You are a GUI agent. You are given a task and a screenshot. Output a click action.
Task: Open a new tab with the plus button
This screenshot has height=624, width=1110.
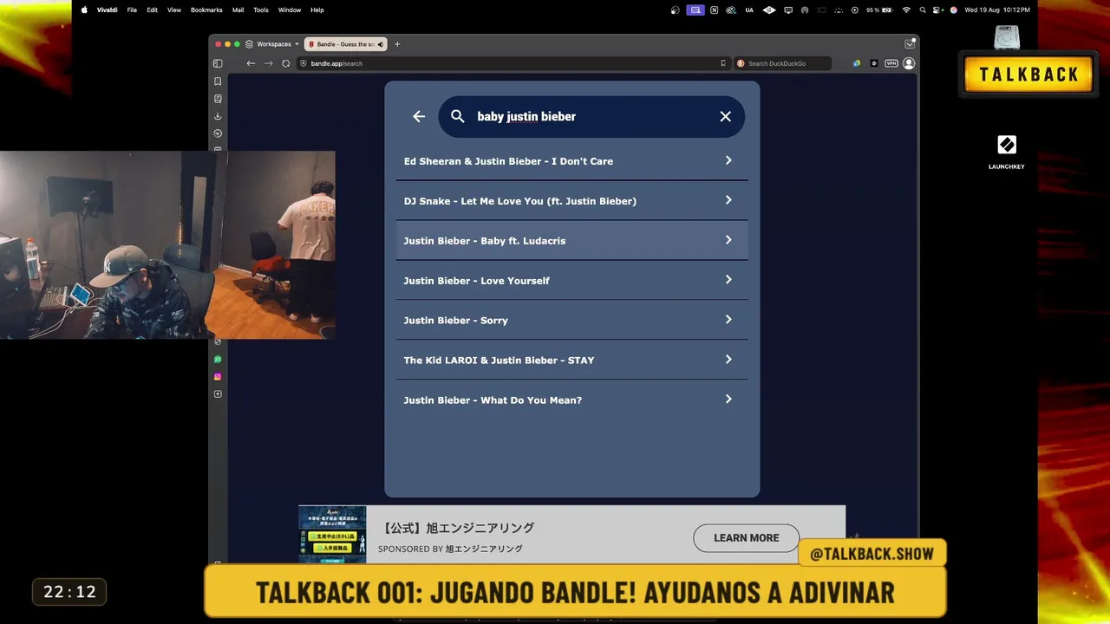coord(397,44)
